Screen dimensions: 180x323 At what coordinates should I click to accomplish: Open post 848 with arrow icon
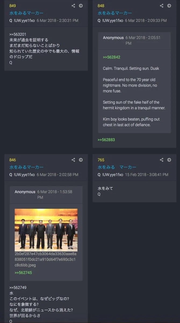(x=169, y=6)
